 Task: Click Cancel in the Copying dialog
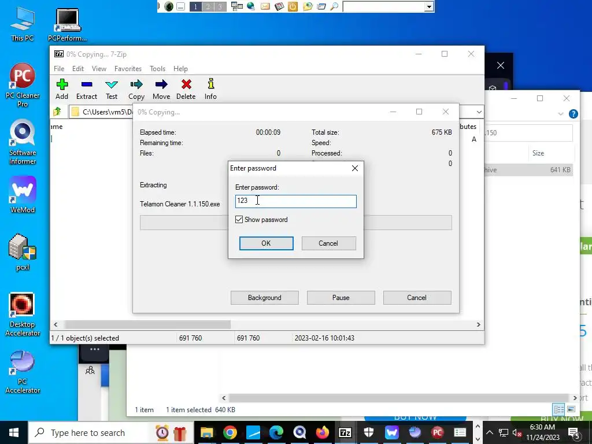pos(417,298)
